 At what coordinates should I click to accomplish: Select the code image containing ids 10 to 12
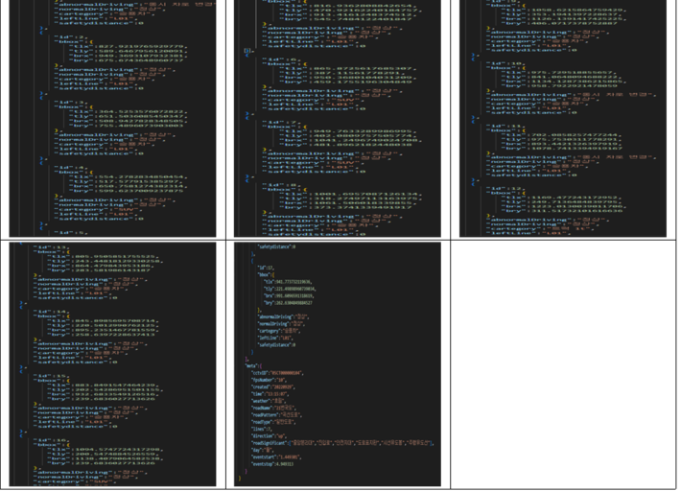563,118
